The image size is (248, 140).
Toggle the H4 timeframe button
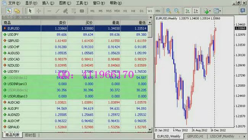click(x=133, y=11)
